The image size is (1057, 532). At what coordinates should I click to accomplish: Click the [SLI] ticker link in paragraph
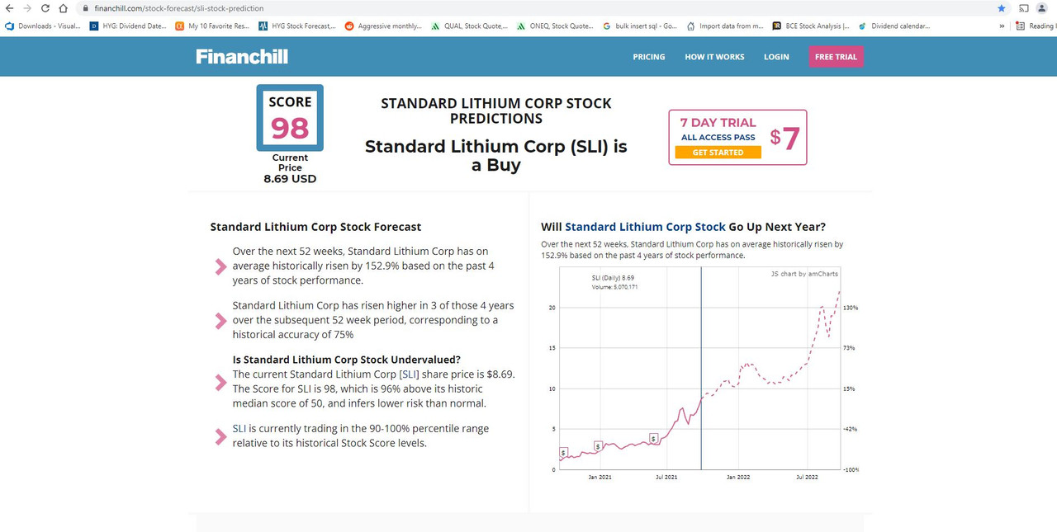409,374
